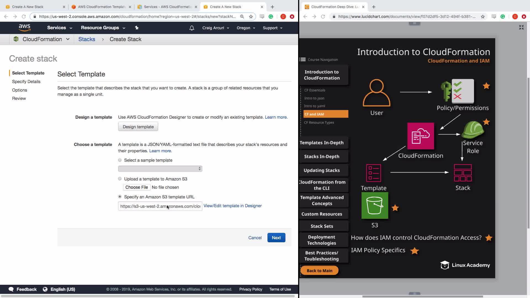Click the User person icon in diagram
Viewport: 530px width, 298px height.
click(x=377, y=93)
